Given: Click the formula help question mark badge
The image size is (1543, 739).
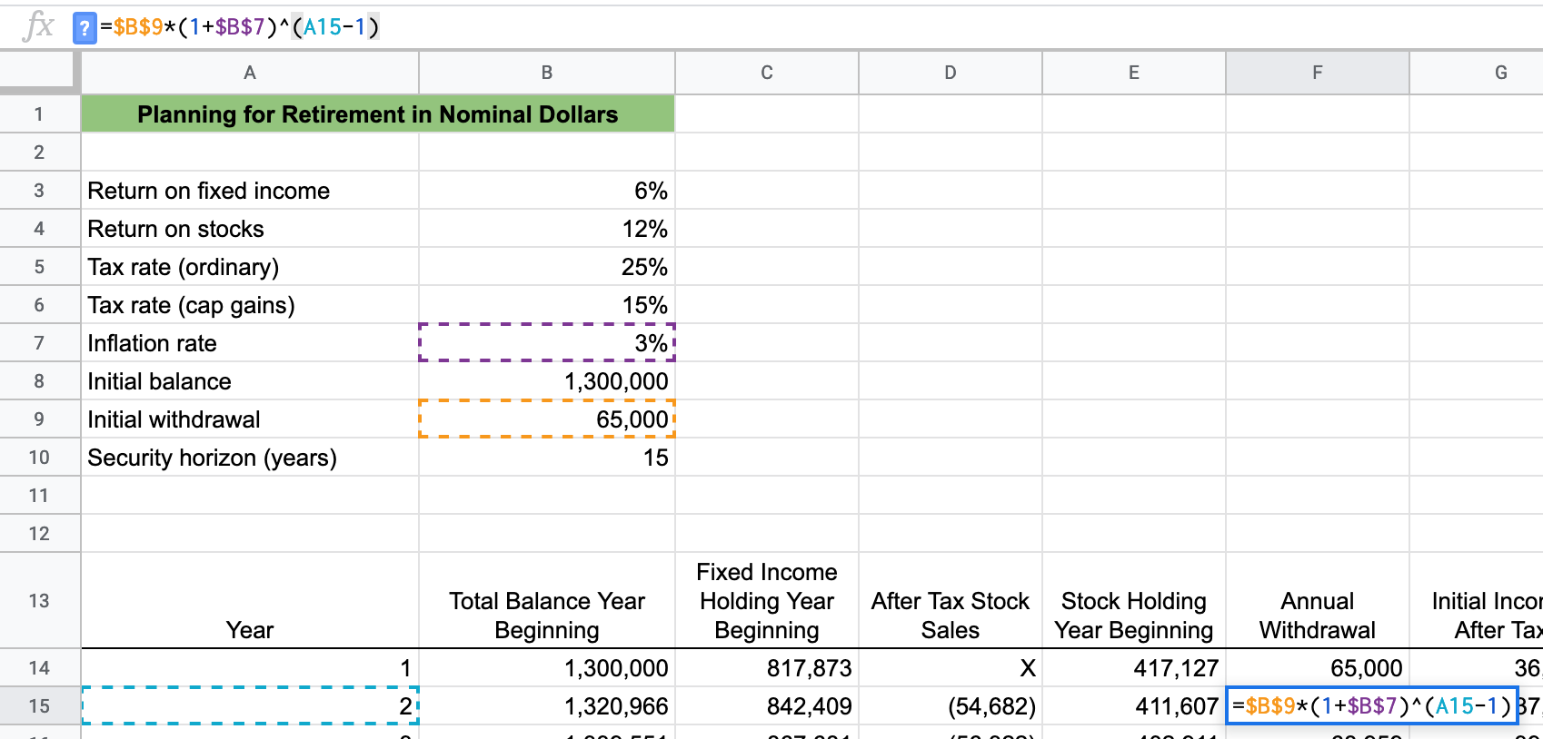Looking at the screenshot, I should (84, 28).
